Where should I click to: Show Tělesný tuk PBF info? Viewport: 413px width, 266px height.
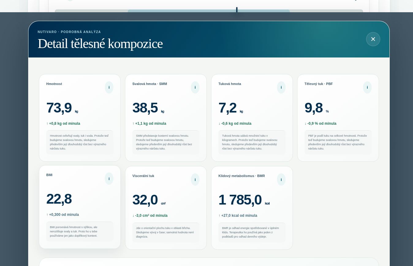(x=367, y=87)
